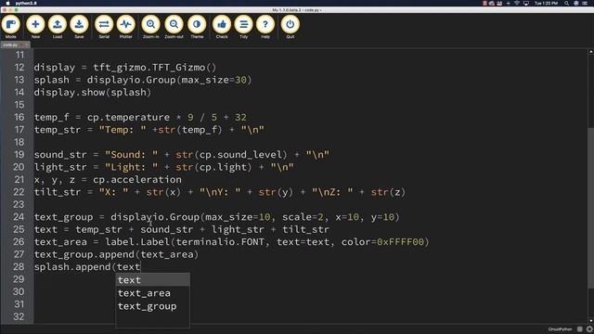The height and width of the screenshot is (334, 594).
Task: Click "terminalio.FONT" on line 26
Action: tap(220, 242)
